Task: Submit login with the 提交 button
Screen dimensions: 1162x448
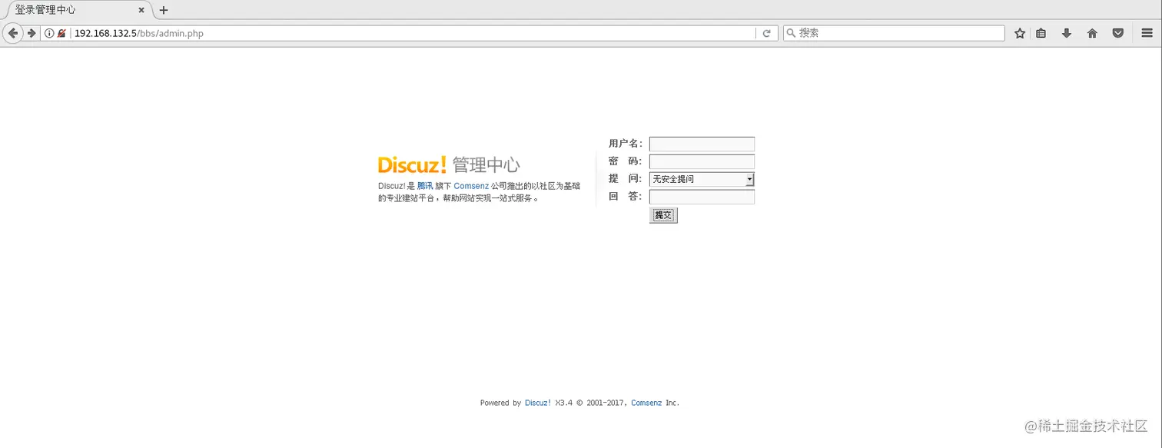Action: (x=663, y=216)
